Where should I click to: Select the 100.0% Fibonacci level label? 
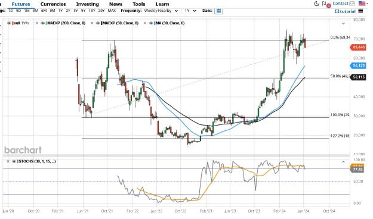(x=340, y=115)
